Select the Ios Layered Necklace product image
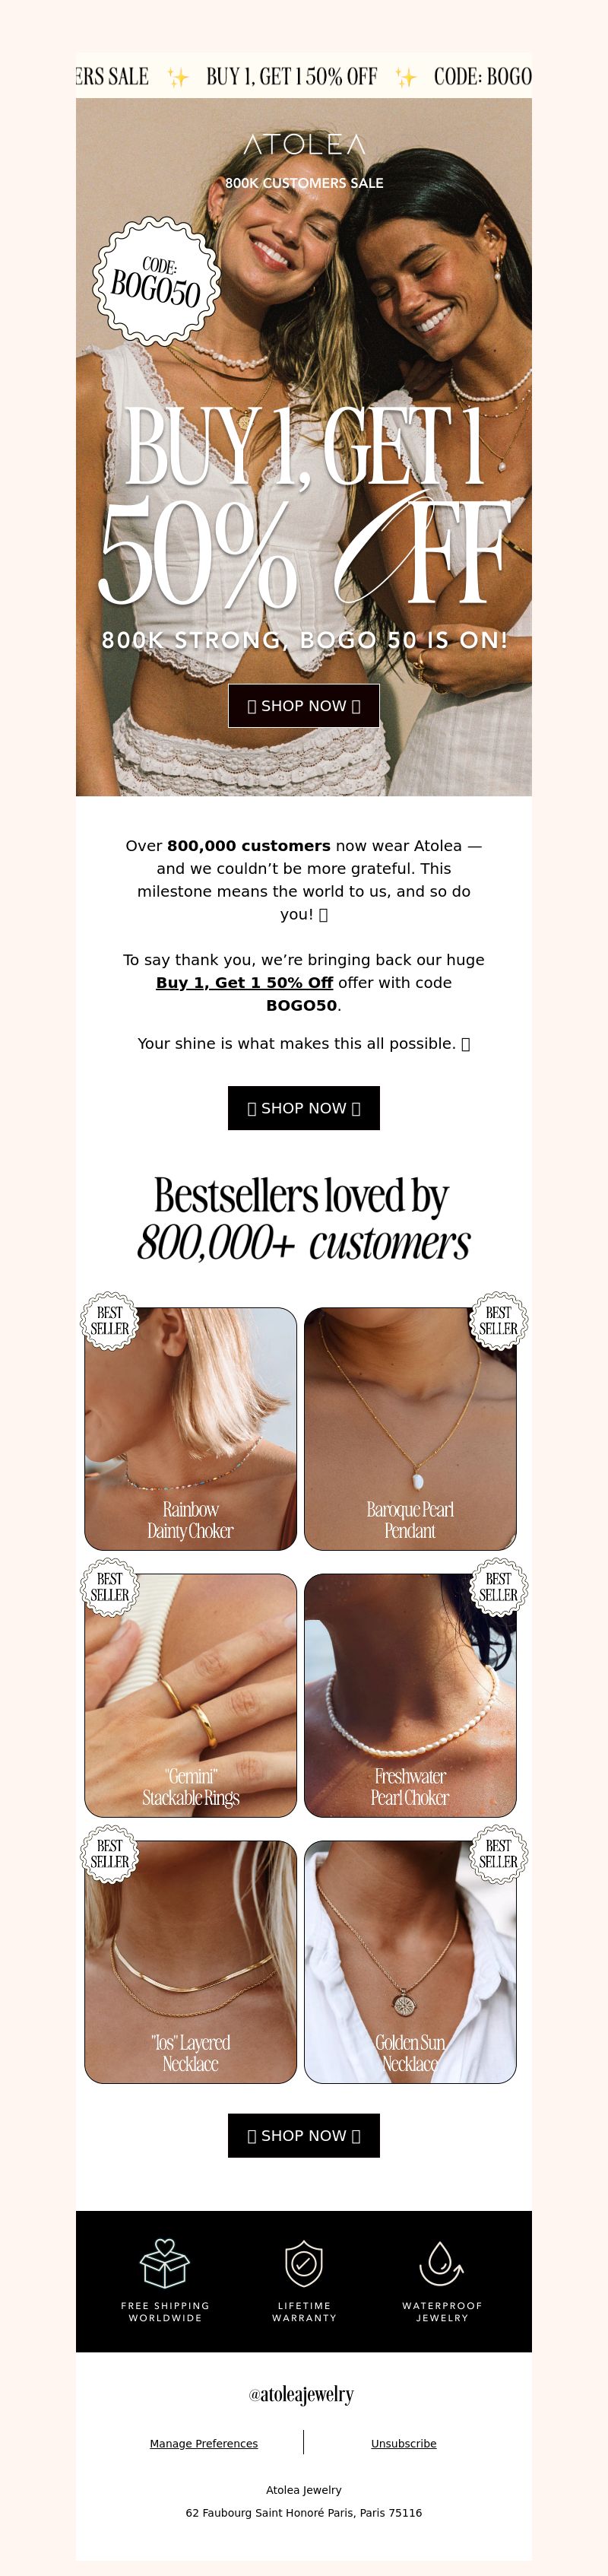The image size is (608, 2576). (x=191, y=1962)
